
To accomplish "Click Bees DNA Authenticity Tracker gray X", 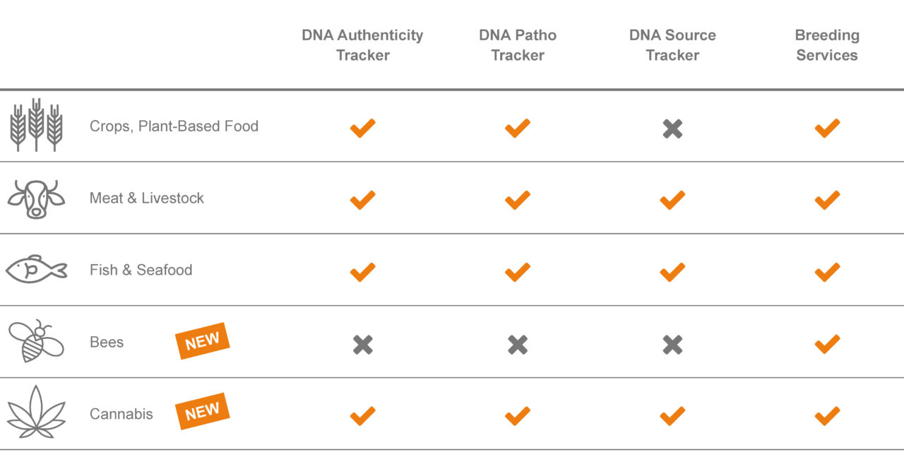I will (362, 344).
